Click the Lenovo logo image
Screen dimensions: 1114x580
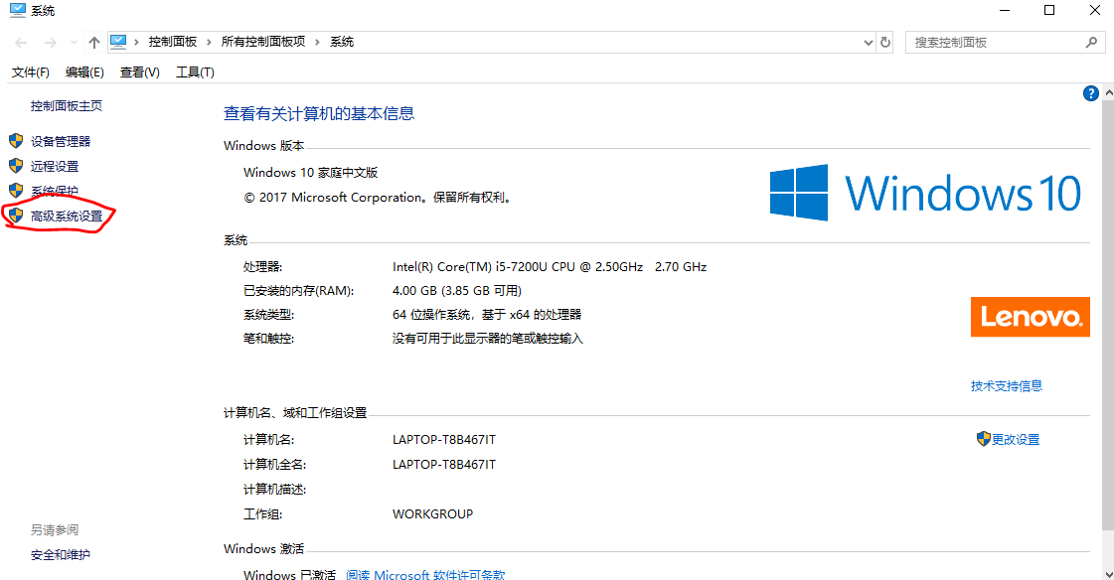tap(1031, 317)
